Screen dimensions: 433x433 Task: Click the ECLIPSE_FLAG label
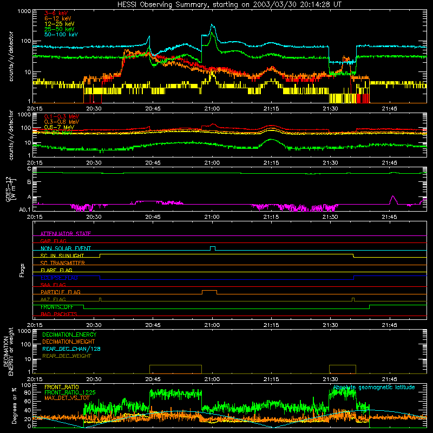pyautogui.click(x=59, y=278)
